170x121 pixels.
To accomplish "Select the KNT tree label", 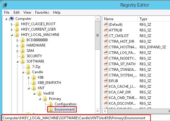I will pos(41,88).
